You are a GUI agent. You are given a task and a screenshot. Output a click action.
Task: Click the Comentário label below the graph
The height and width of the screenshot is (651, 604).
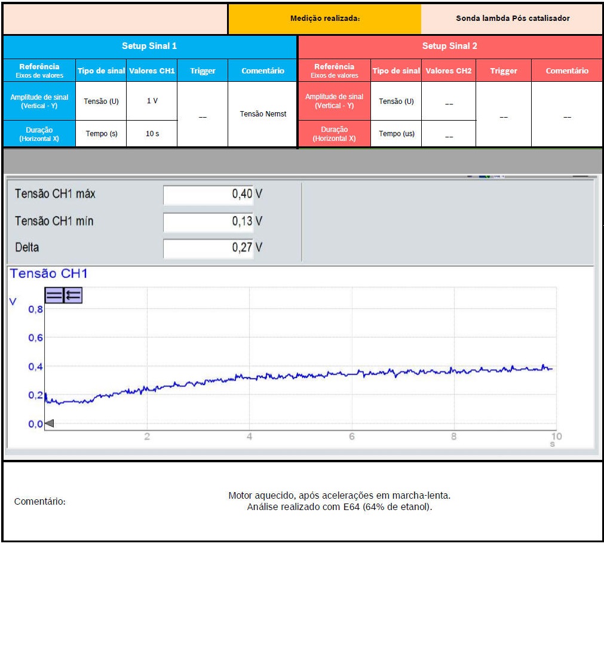tap(40, 502)
